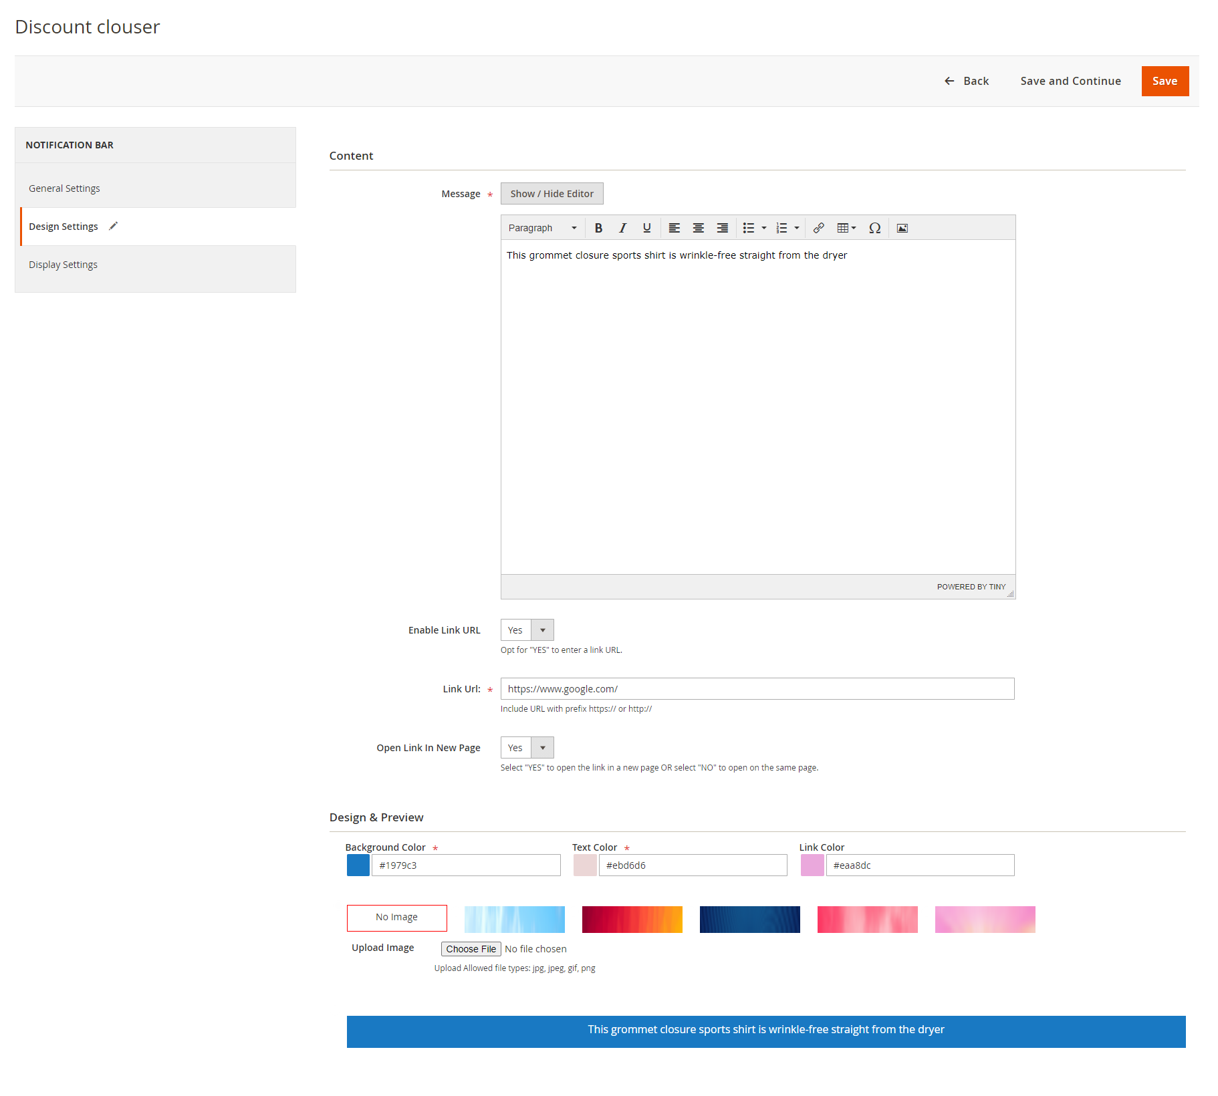Toggle bold formatting in the editor
This screenshot has height=1096, width=1218.
click(598, 228)
